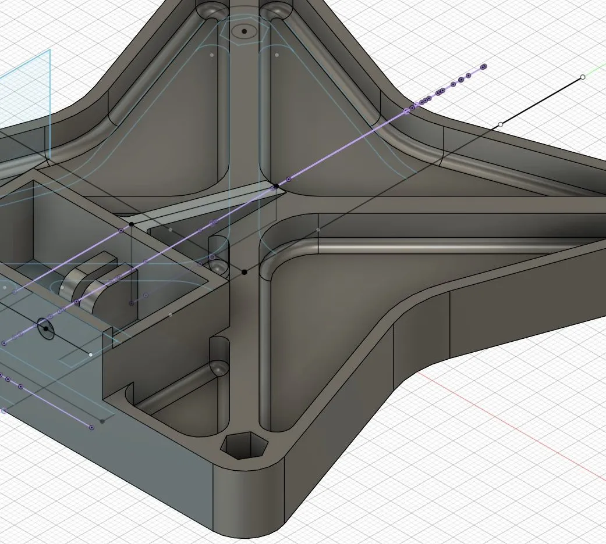Viewport: 606px width, 544px height.
Task: Click the white sketch endpoint beside the green axis
Action: tap(583, 77)
